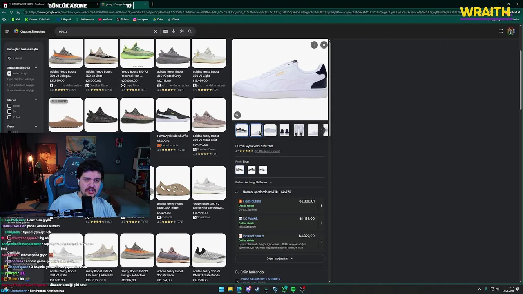Click the Google Shopping logo
523x294 pixels.
pos(29,31)
